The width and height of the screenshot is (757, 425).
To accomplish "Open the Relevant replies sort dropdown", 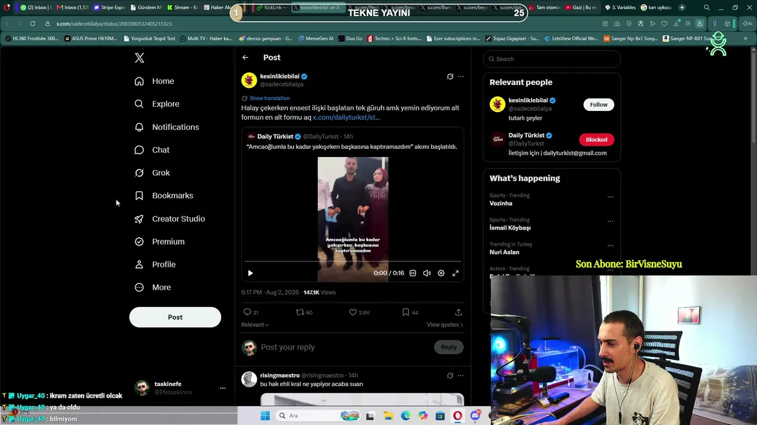I will (255, 325).
